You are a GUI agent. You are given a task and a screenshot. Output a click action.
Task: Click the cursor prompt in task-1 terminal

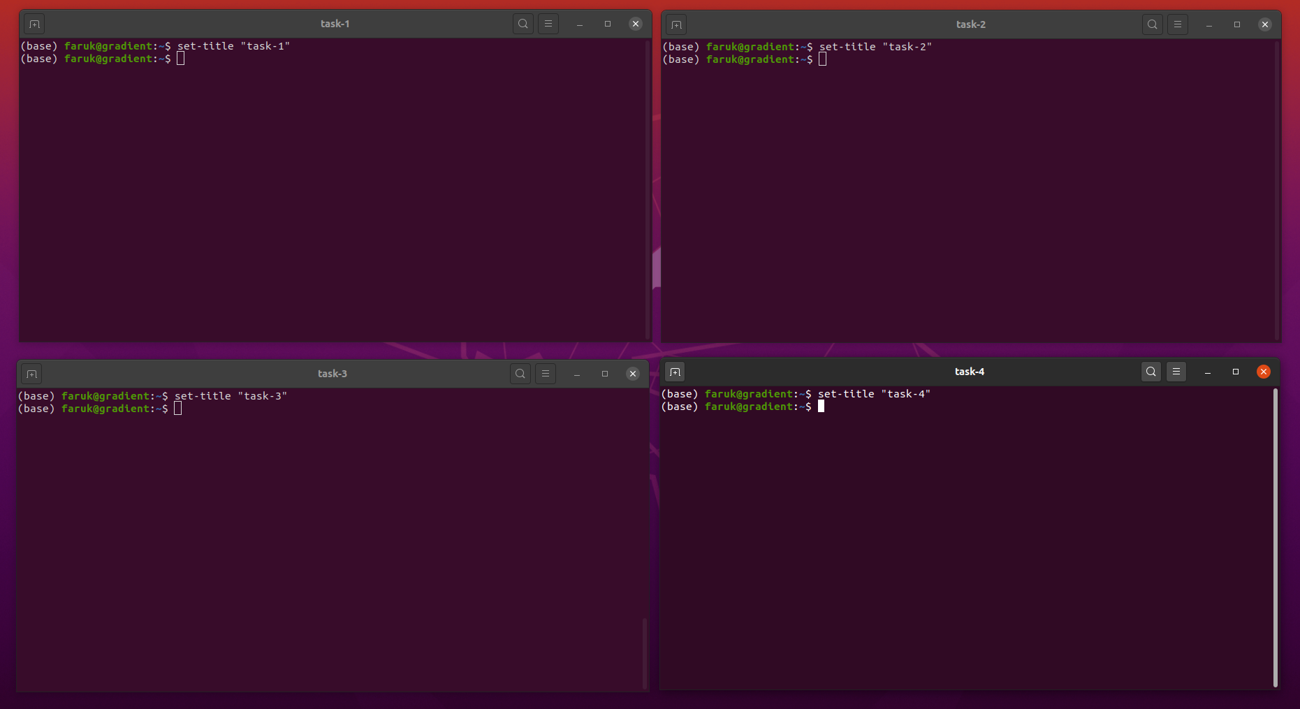pos(180,59)
